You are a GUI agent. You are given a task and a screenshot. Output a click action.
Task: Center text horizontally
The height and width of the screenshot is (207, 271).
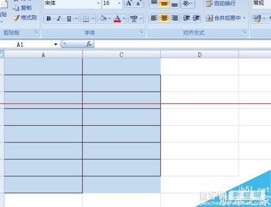click(x=164, y=18)
